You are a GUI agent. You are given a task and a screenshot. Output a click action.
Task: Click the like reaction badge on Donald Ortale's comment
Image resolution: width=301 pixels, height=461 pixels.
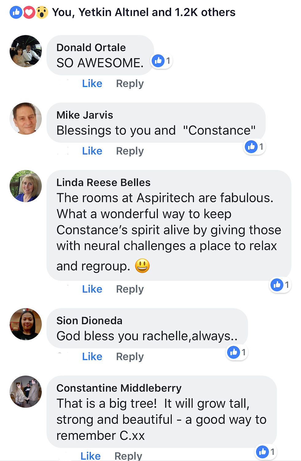pyautogui.click(x=162, y=61)
